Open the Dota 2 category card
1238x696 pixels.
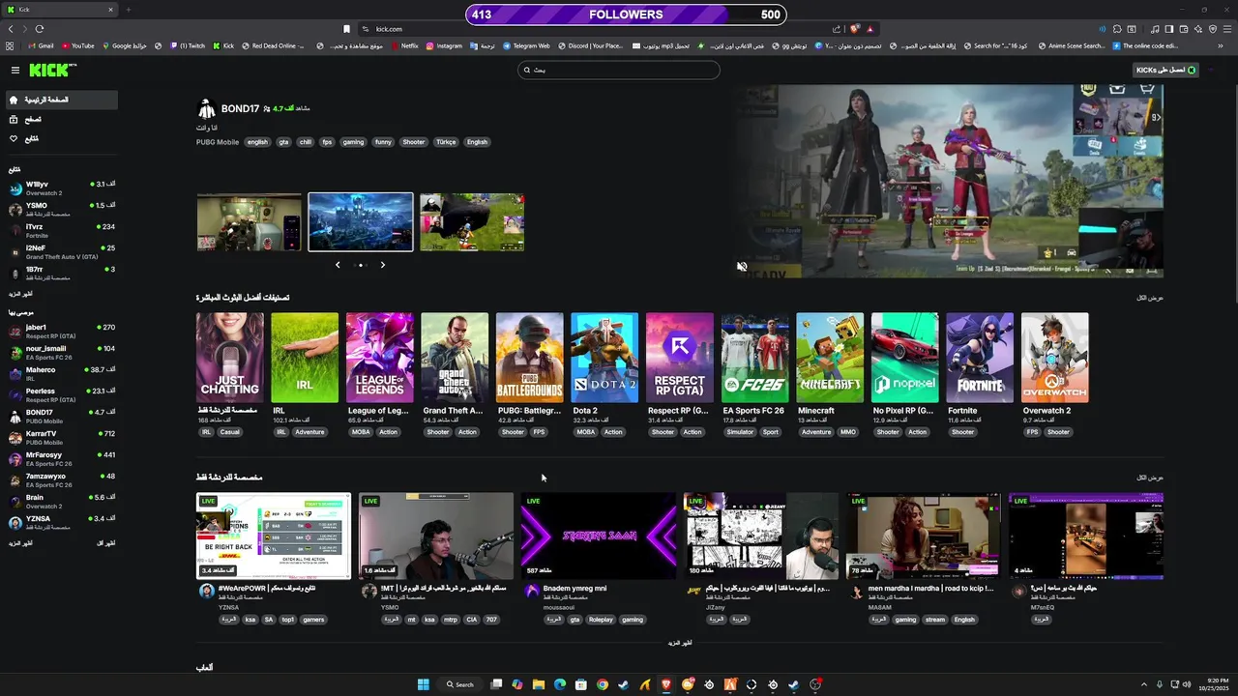pyautogui.click(x=604, y=358)
